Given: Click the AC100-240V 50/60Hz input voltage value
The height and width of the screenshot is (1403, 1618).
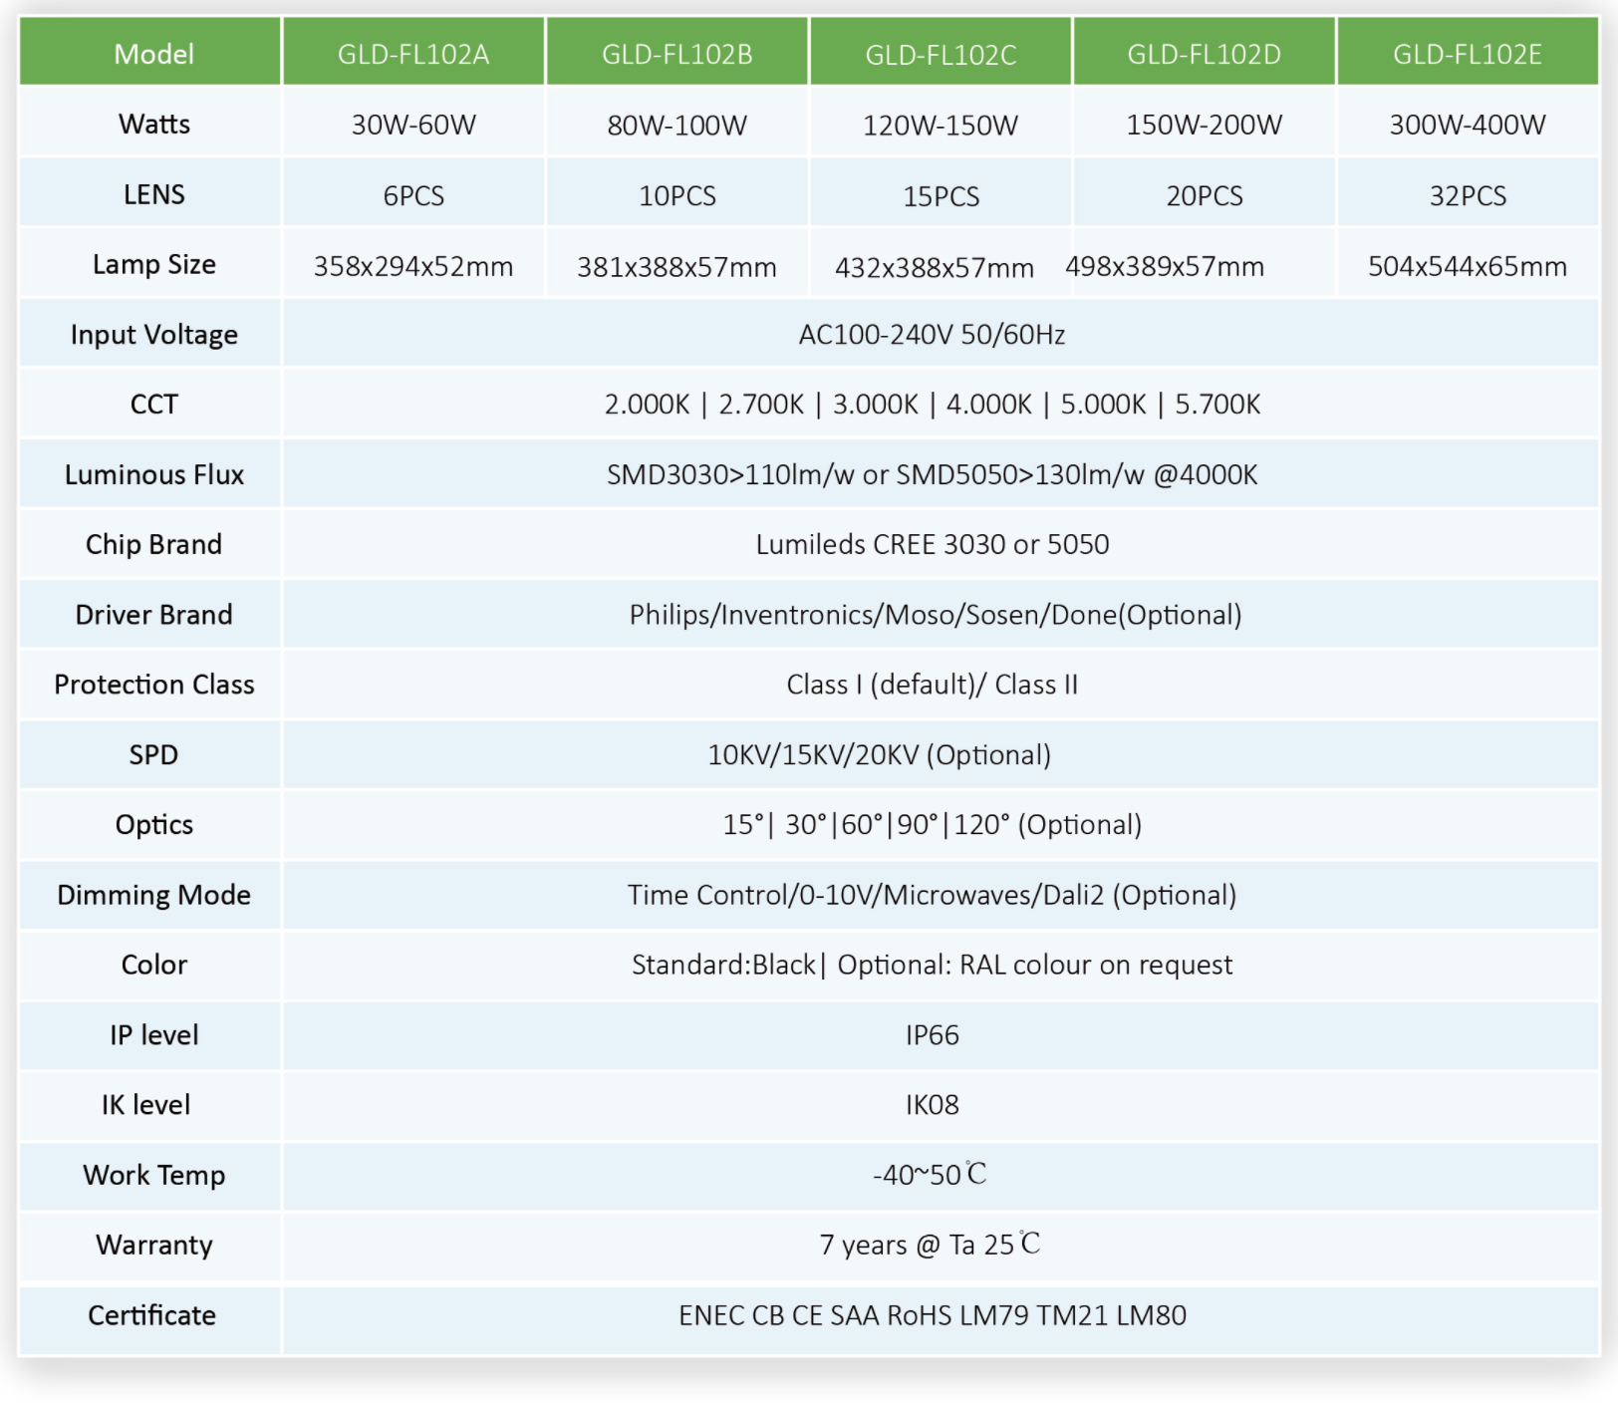Looking at the screenshot, I should [932, 335].
